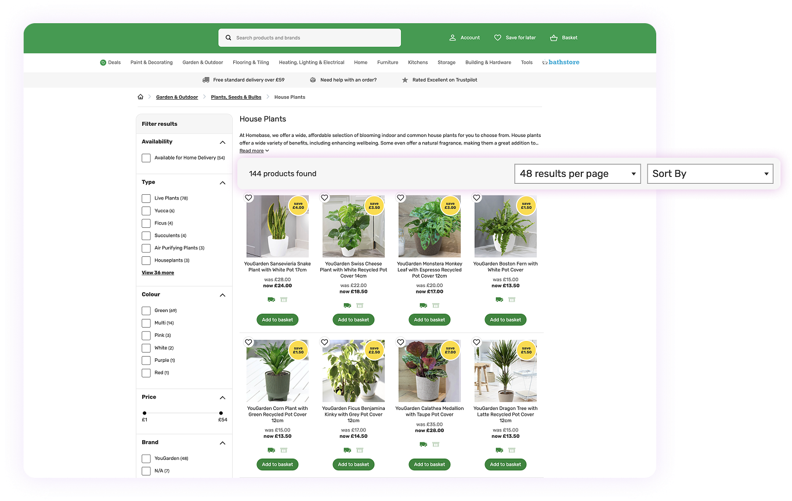Viewport: 792px width, 501px height.
Task: Open the Basket icon in header
Action: coord(554,38)
